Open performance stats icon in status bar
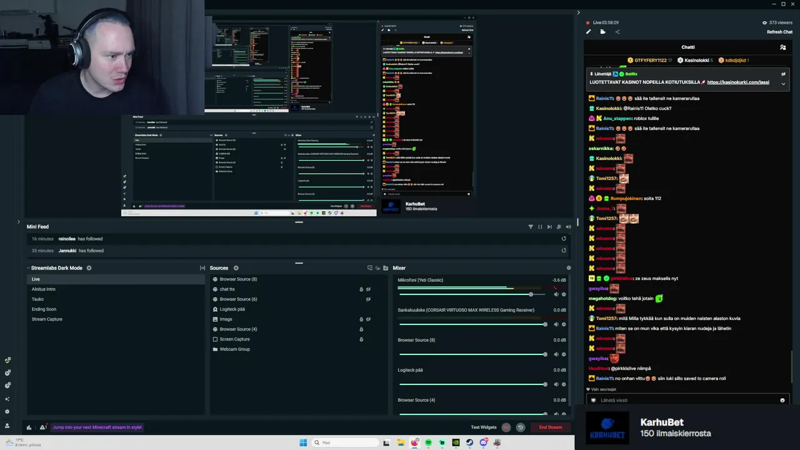Image resolution: width=800 pixels, height=450 pixels. click(x=29, y=427)
